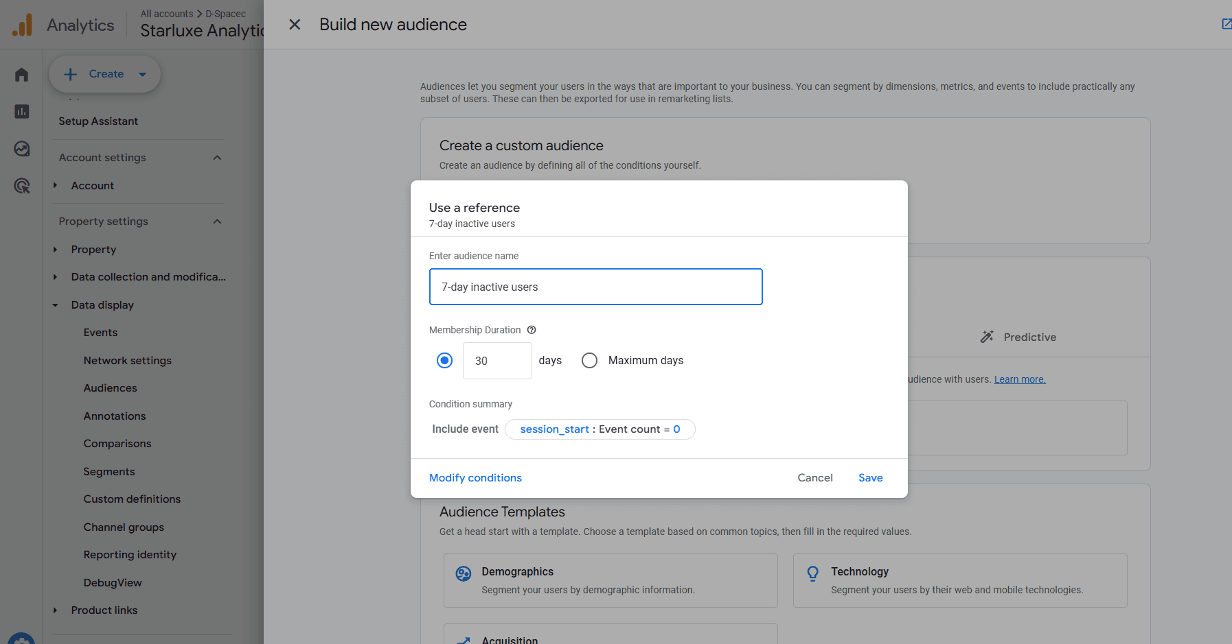Screen dimensions: 1232x644
Task: Open DebugView
Action: [113, 583]
